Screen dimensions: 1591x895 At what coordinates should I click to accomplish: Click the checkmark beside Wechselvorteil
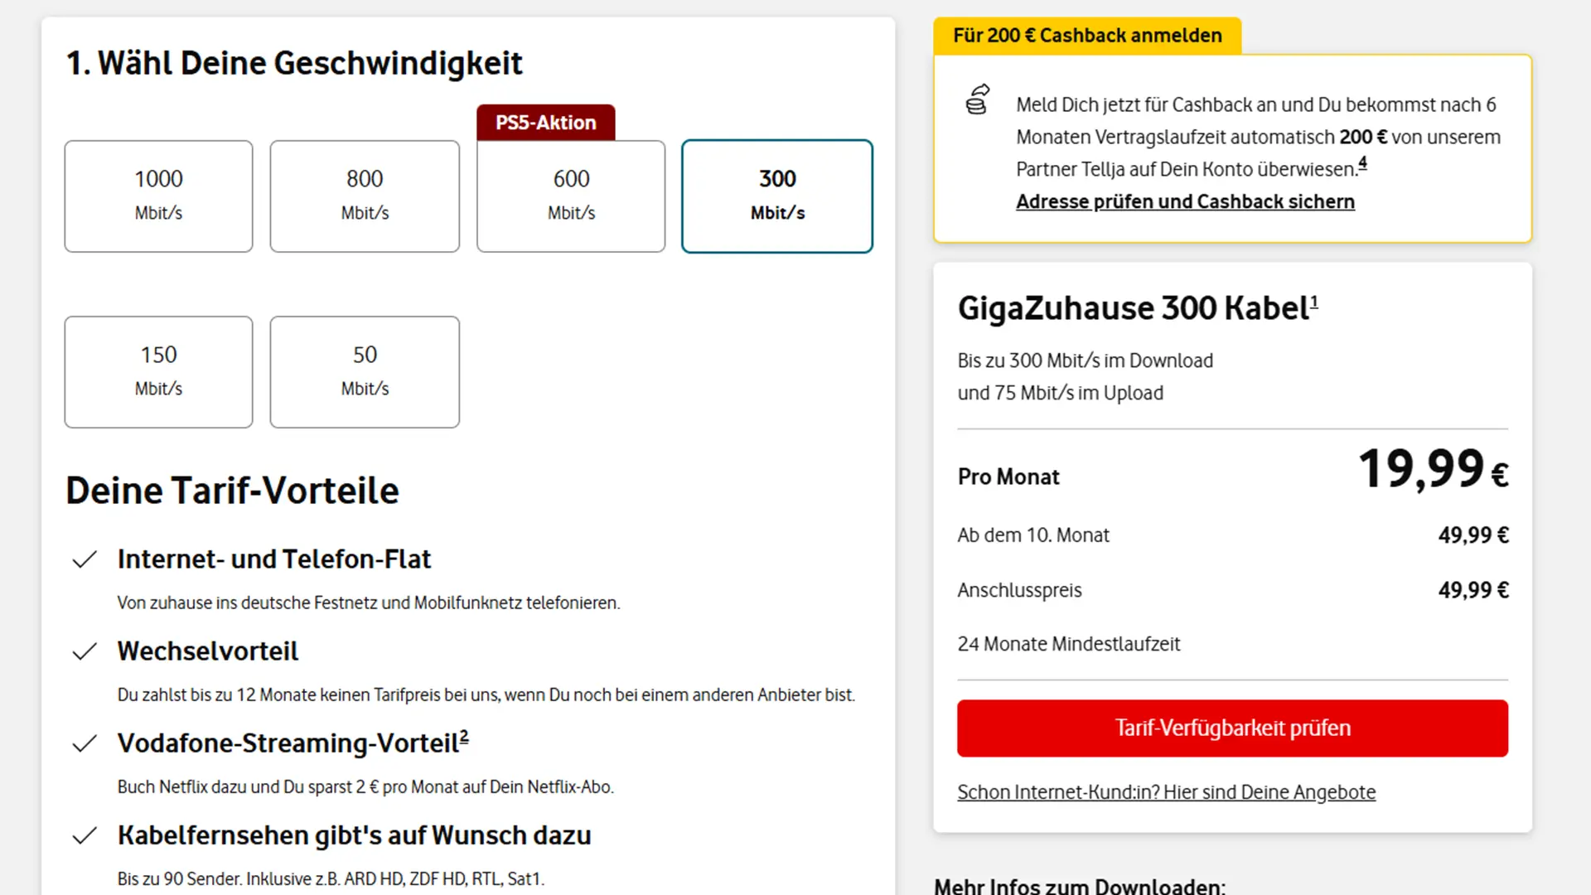point(85,651)
